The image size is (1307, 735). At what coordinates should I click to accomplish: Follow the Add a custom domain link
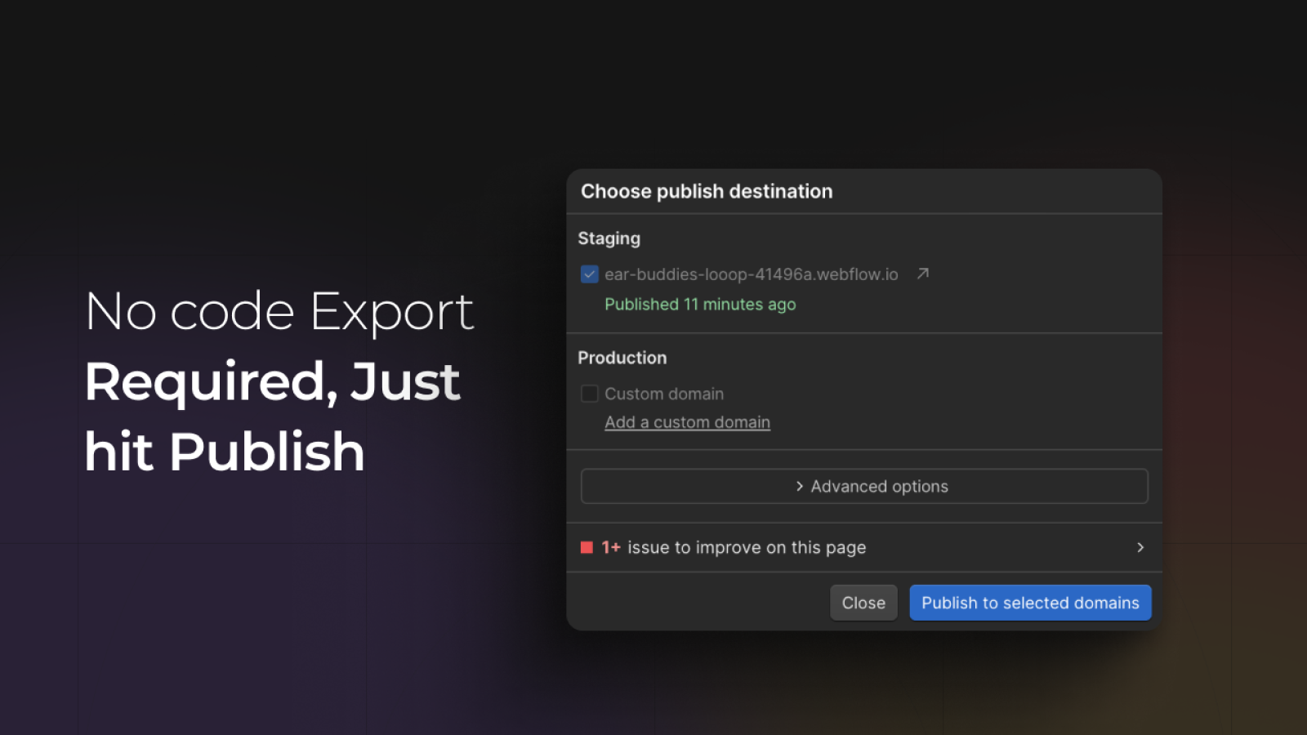tap(687, 422)
